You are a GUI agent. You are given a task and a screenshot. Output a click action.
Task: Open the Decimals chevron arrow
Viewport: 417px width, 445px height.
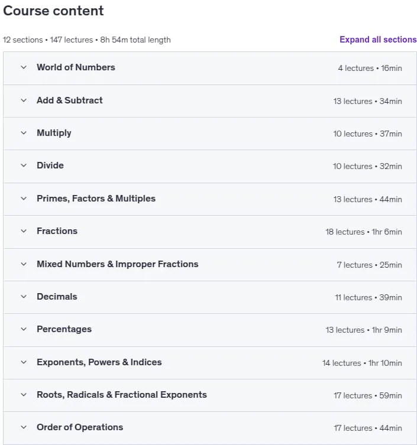pos(24,297)
